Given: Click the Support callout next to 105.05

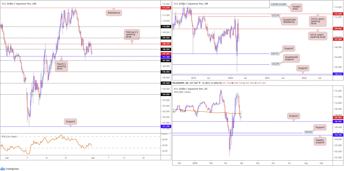Looking at the screenshot, I should (320, 127).
